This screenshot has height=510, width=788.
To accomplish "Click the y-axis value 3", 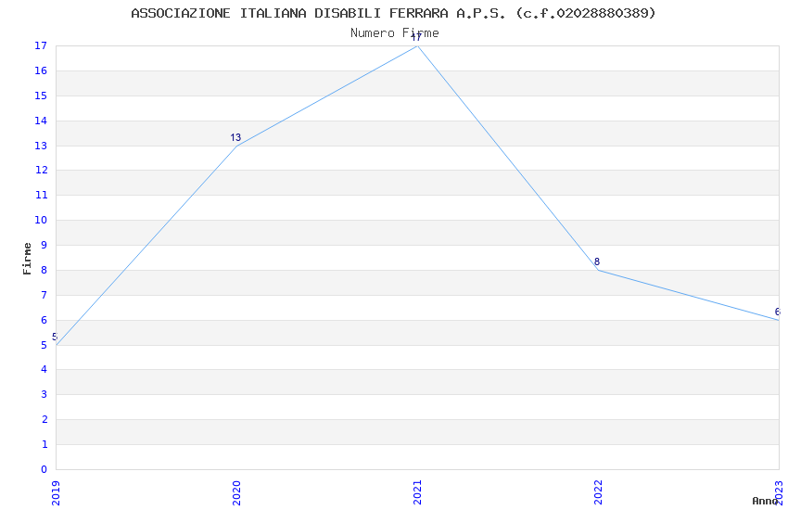I will 44,394.
